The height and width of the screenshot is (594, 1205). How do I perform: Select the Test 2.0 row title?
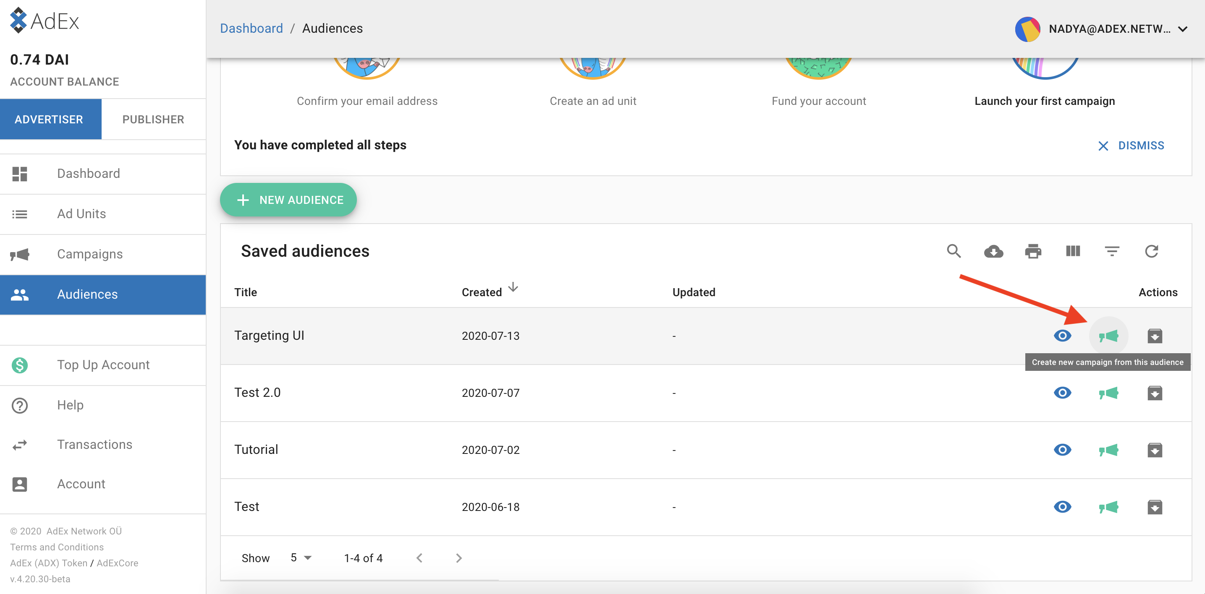(257, 393)
